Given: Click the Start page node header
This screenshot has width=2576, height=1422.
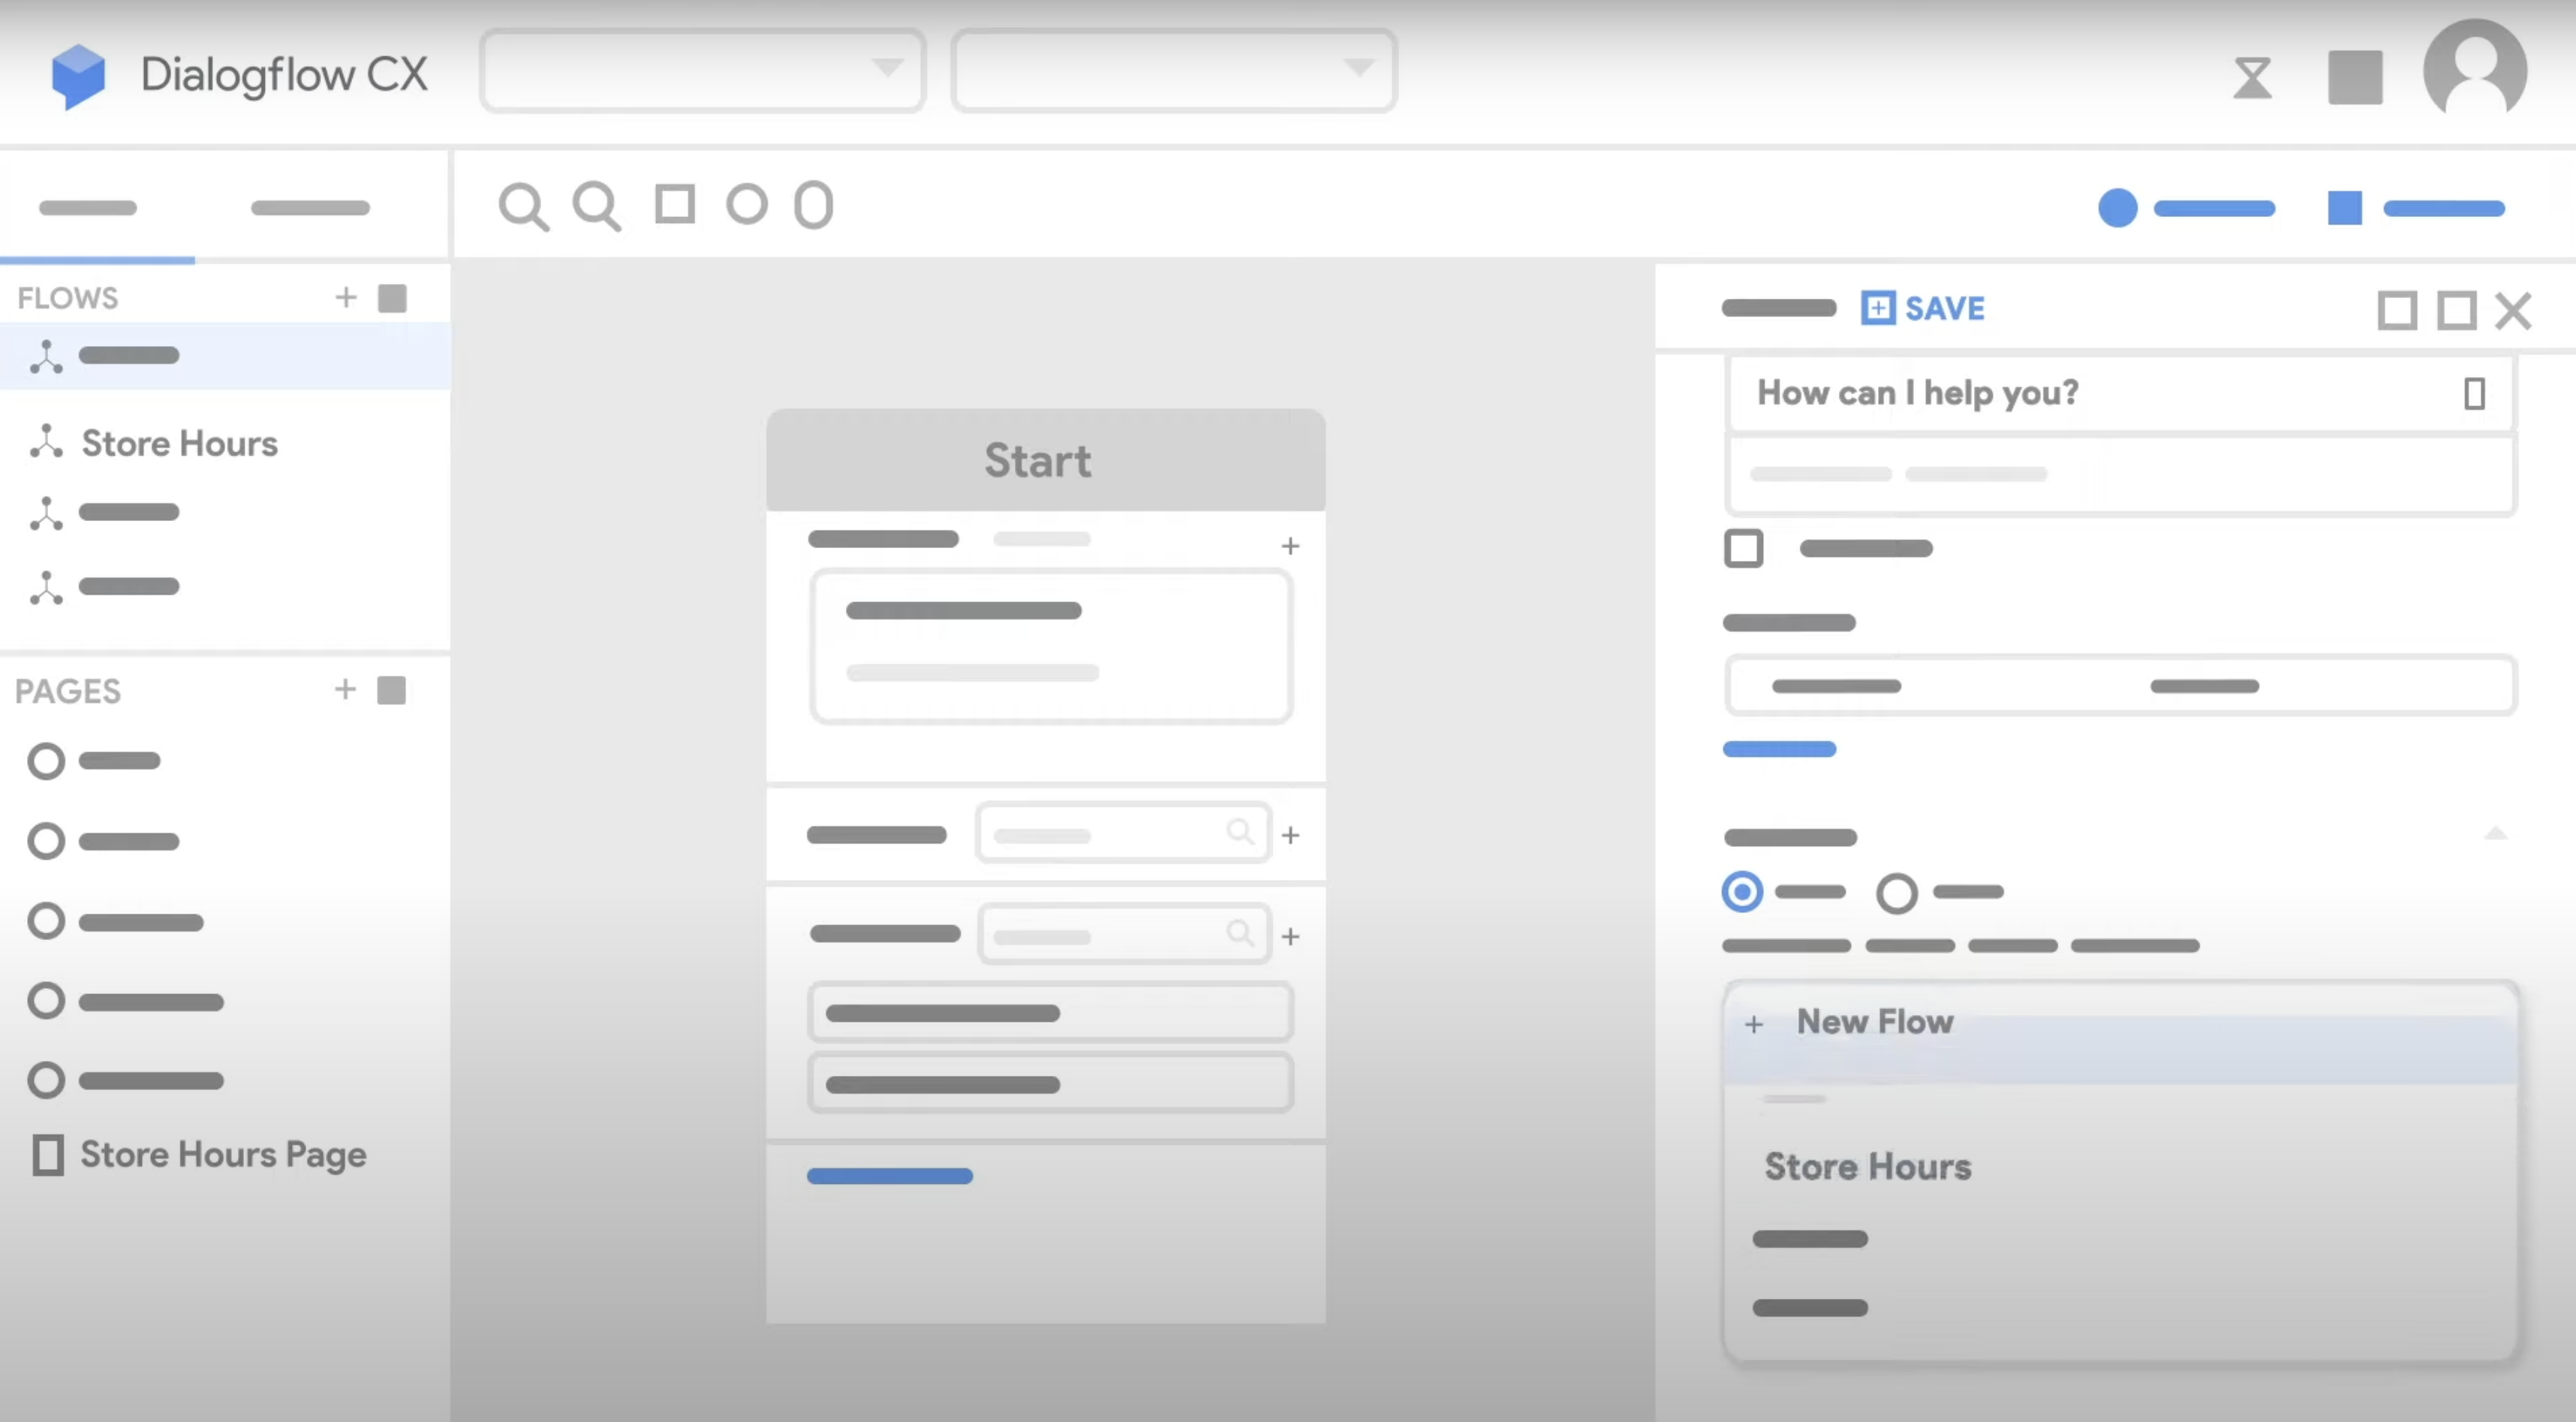Looking at the screenshot, I should tap(1045, 460).
